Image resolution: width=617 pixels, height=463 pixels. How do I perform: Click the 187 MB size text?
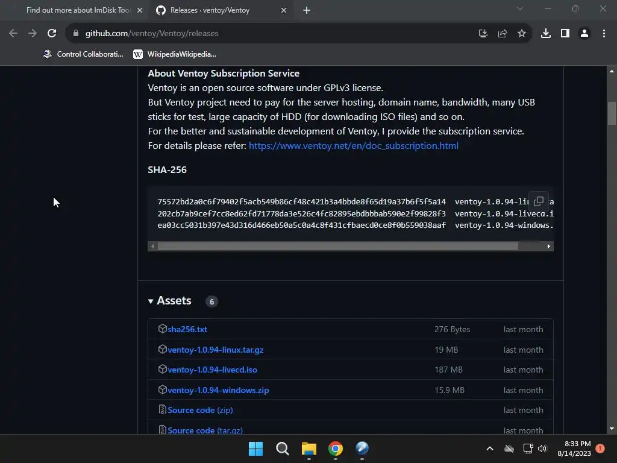448,370
